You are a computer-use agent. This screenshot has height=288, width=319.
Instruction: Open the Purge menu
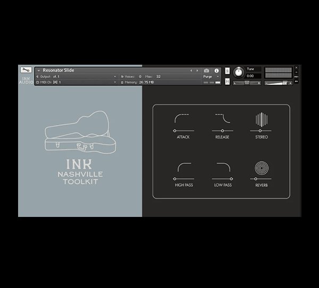point(211,76)
